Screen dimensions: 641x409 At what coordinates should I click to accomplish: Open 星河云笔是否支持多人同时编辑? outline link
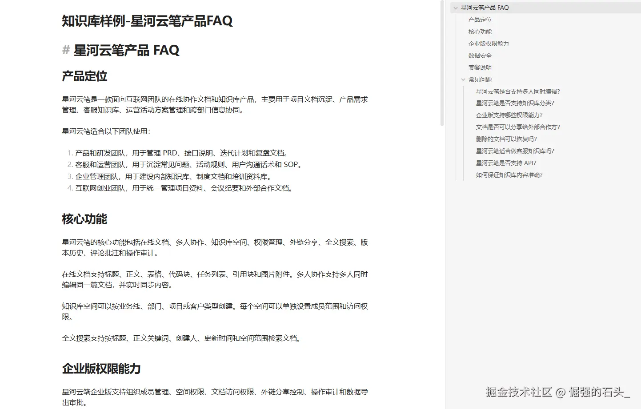pos(518,91)
